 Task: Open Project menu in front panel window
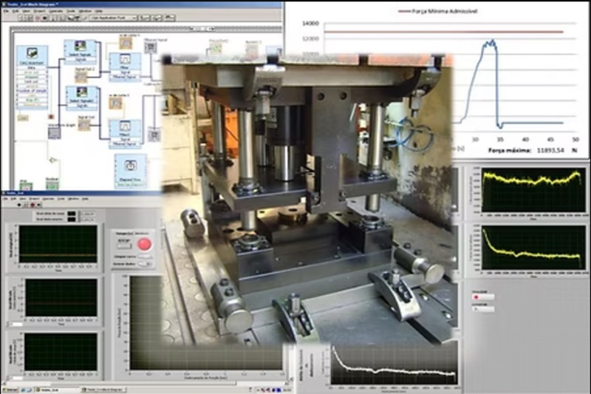click(x=34, y=199)
